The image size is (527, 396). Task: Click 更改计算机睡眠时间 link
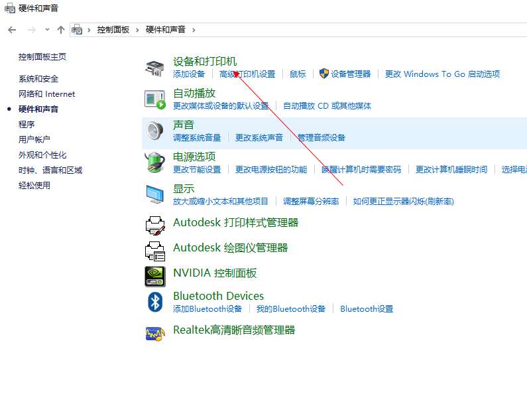click(x=451, y=170)
